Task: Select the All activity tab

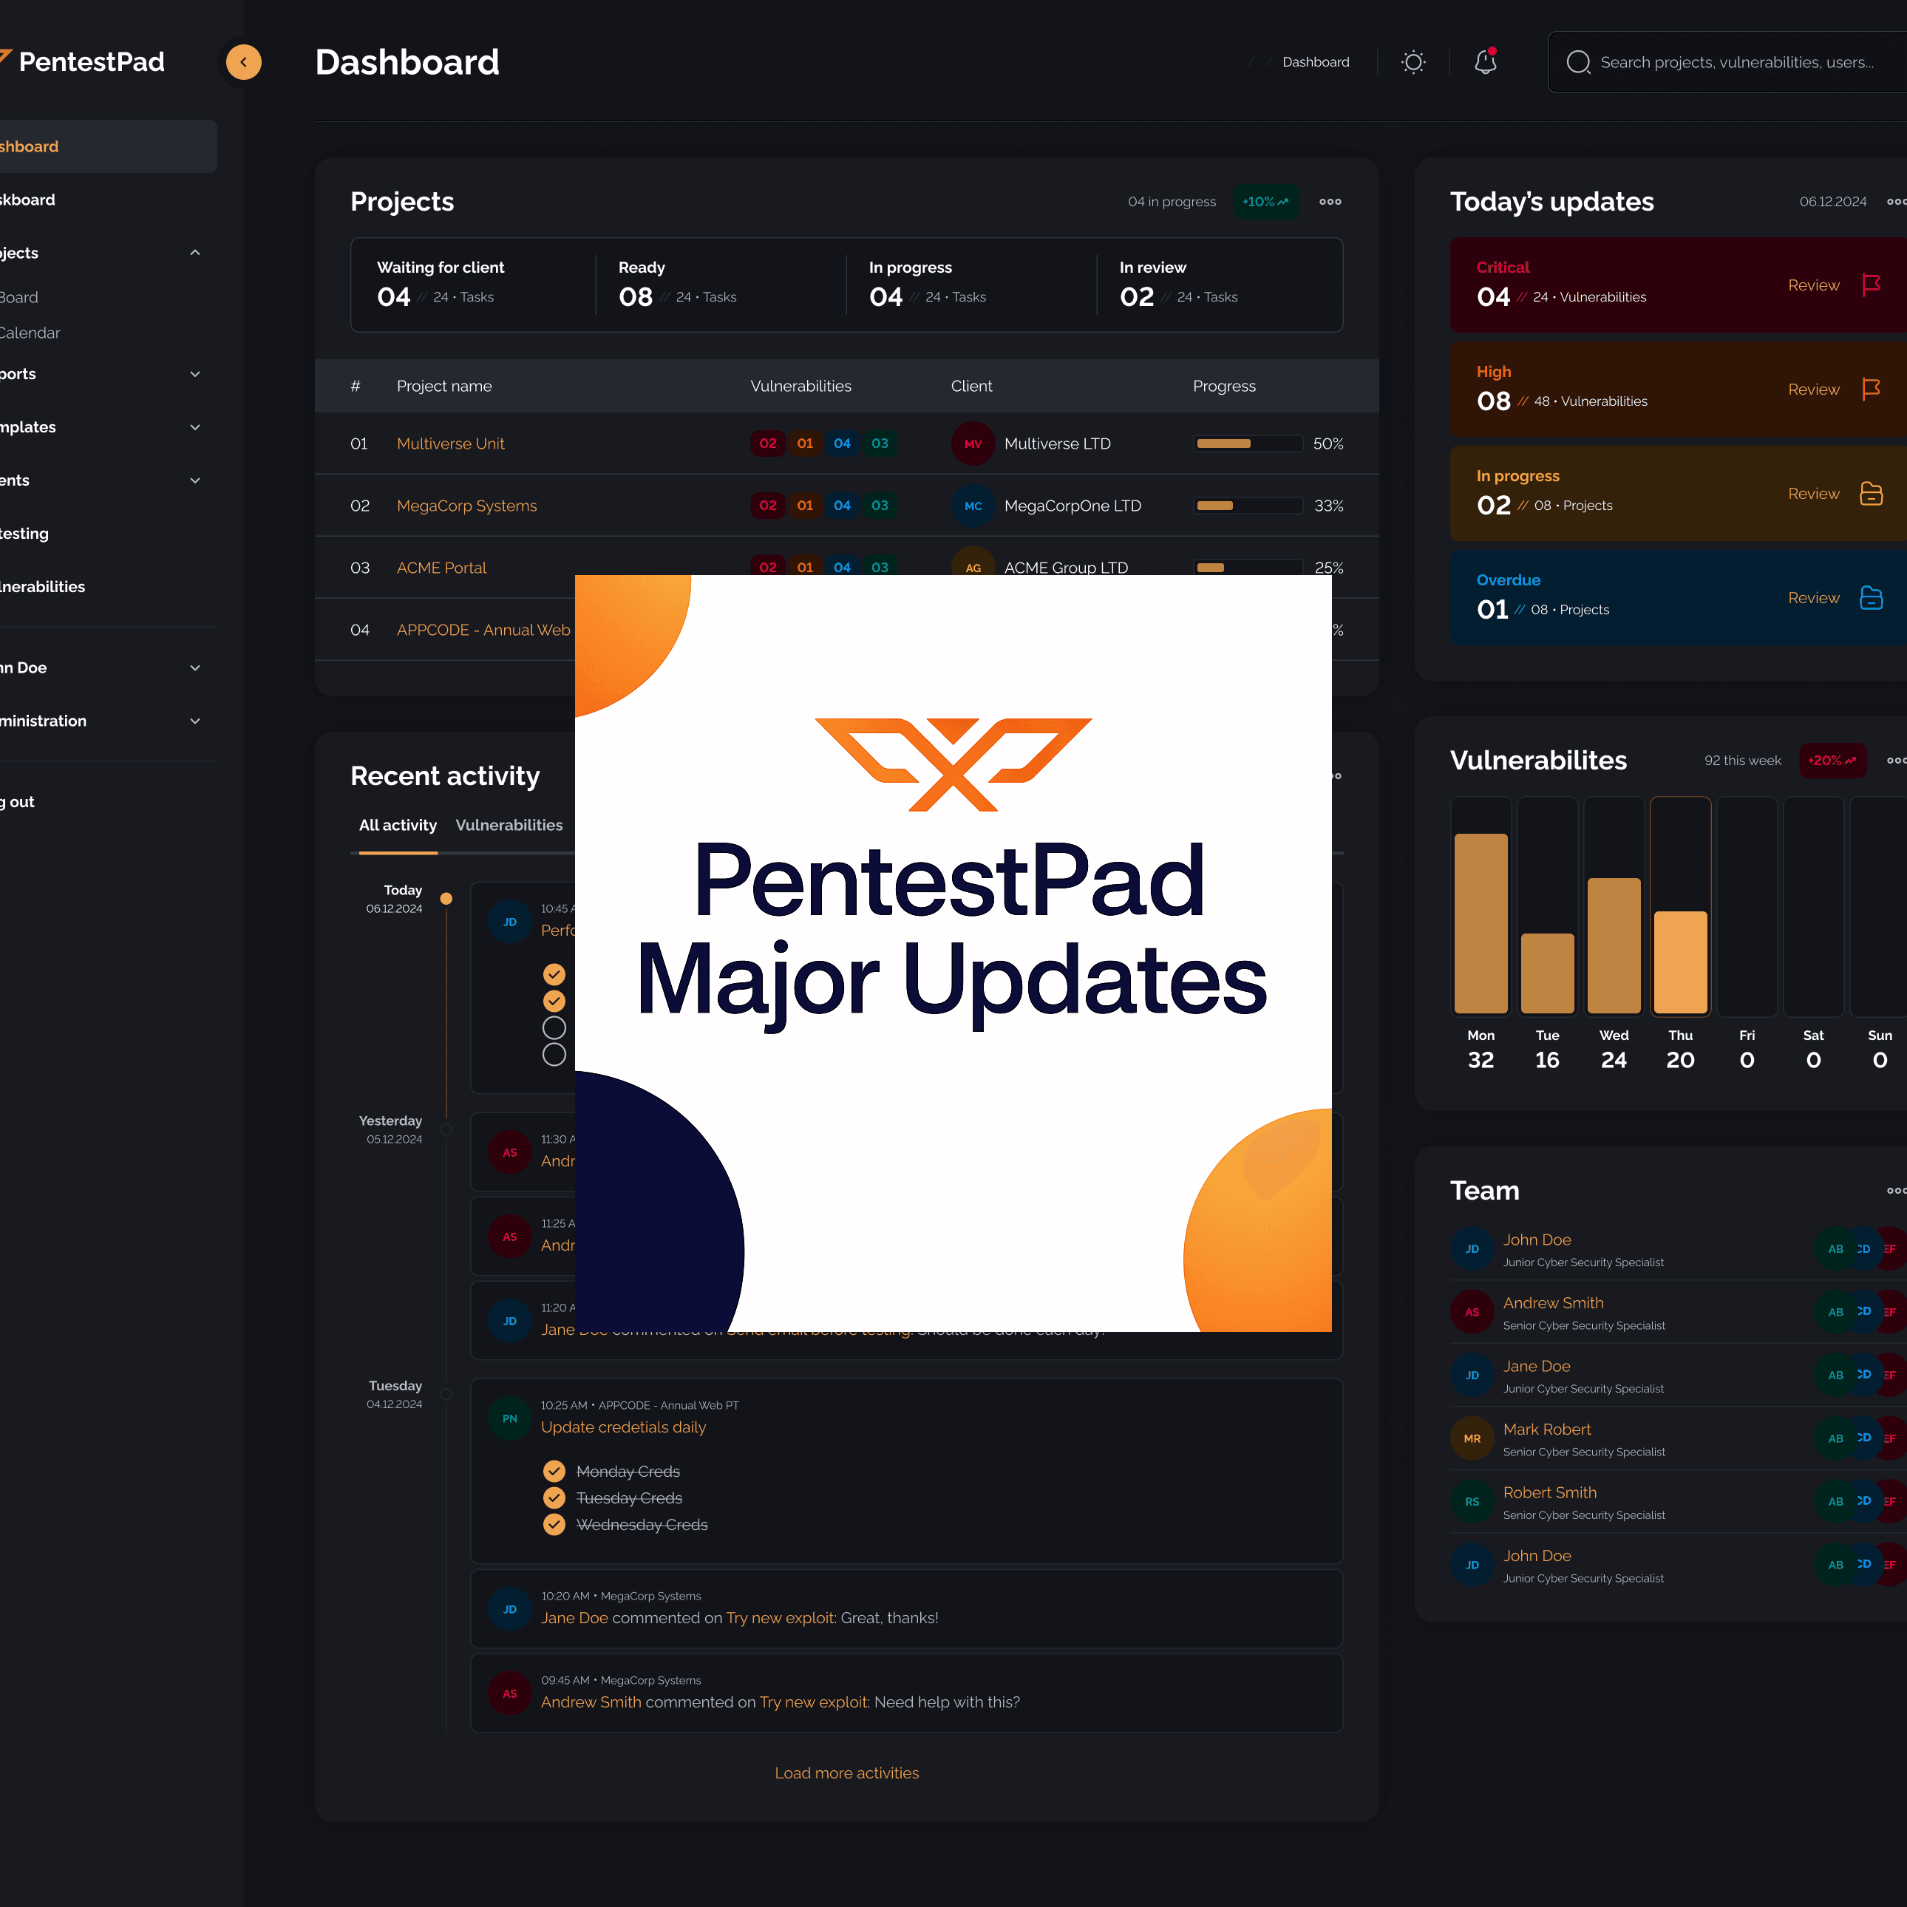Action: pyautogui.click(x=397, y=825)
